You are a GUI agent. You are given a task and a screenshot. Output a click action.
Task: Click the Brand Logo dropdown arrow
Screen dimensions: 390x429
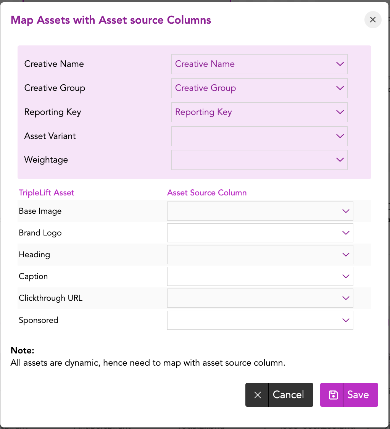click(346, 233)
